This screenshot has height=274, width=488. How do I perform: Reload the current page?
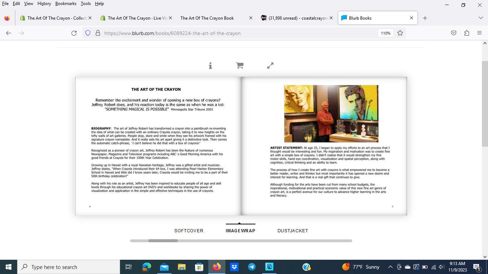[x=74, y=33]
